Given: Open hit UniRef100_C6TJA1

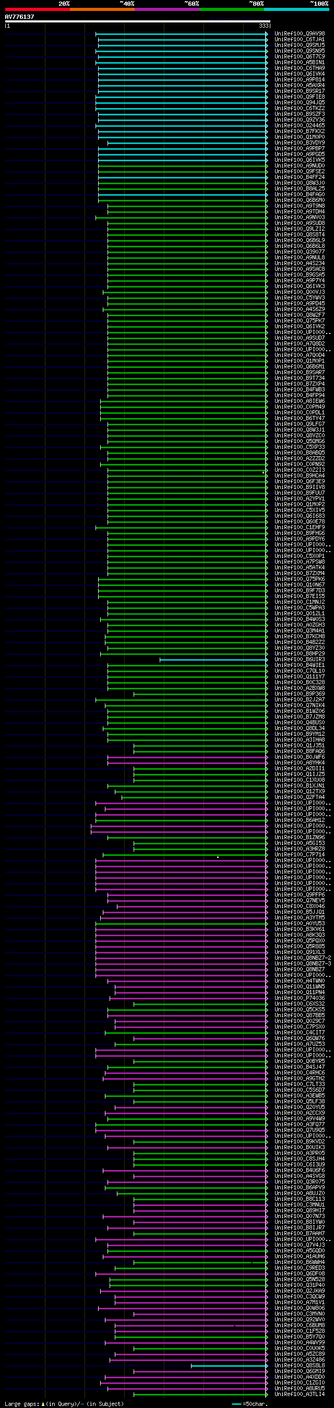Looking at the screenshot, I should pos(300,40).
